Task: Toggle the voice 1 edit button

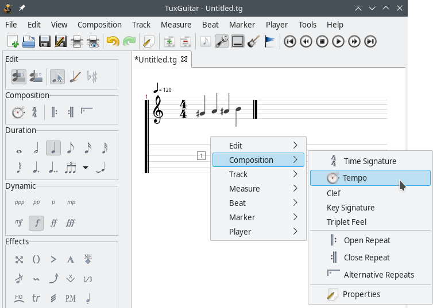Action: tap(18, 76)
